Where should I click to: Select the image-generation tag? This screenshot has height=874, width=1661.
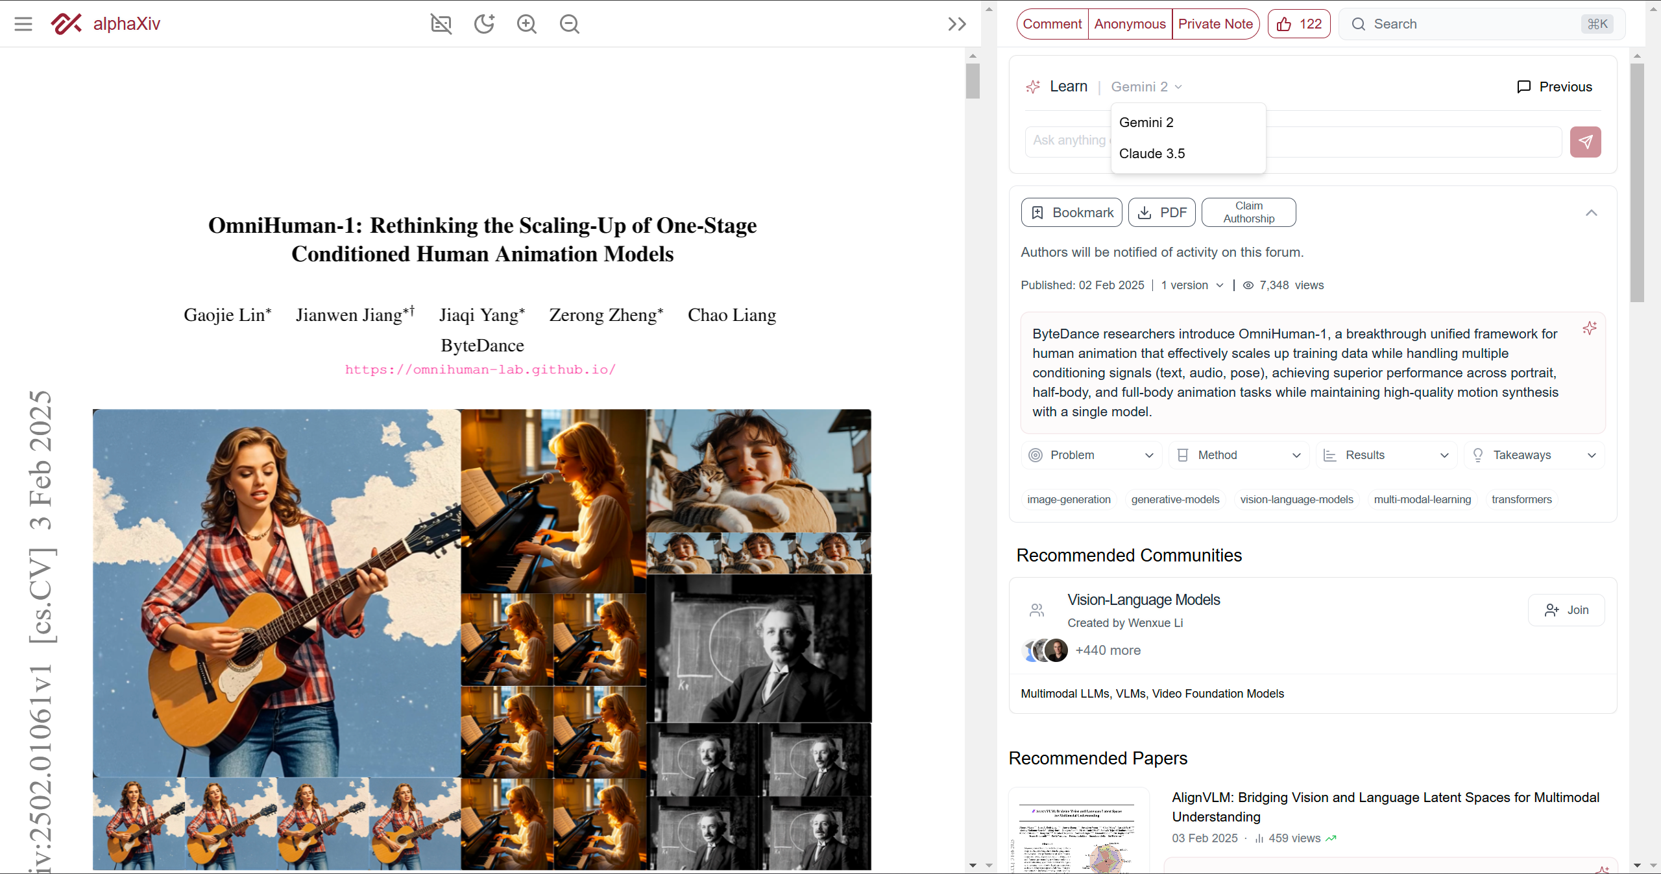tap(1069, 499)
